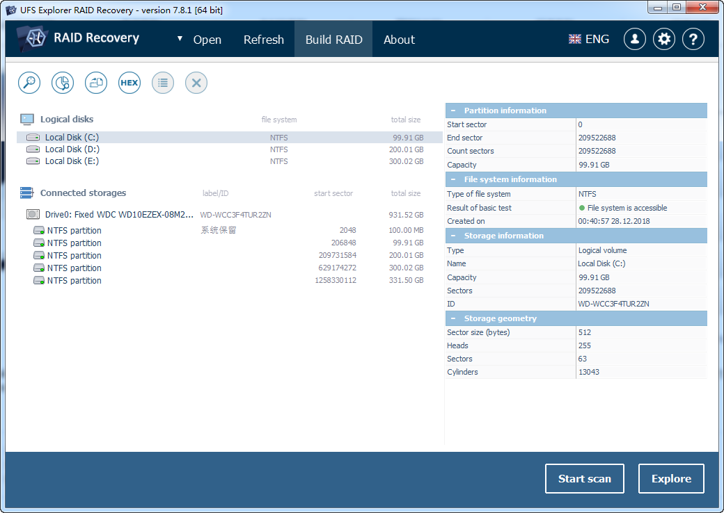Open the user account icon
Viewport: 724px width, 513px height.
click(x=635, y=39)
